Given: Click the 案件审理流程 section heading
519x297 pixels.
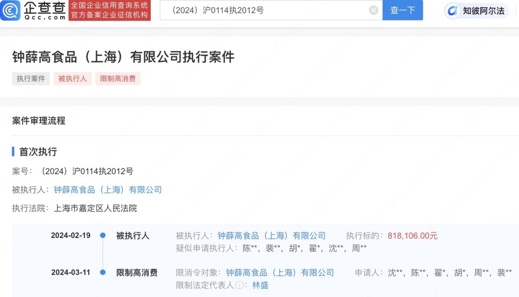Looking at the screenshot, I should (38, 121).
